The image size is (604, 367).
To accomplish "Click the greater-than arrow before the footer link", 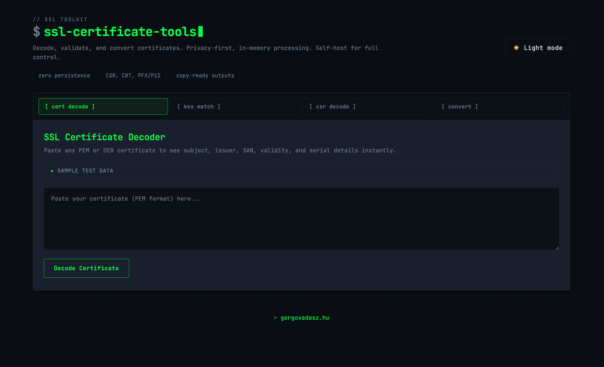I will click(x=275, y=318).
